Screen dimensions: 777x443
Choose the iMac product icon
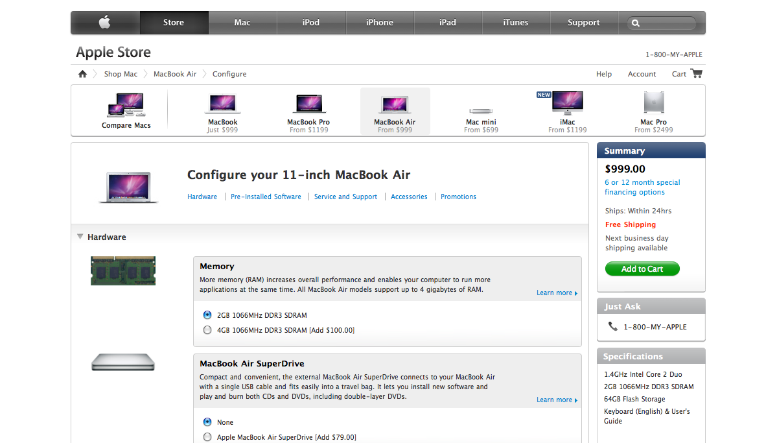tap(568, 102)
